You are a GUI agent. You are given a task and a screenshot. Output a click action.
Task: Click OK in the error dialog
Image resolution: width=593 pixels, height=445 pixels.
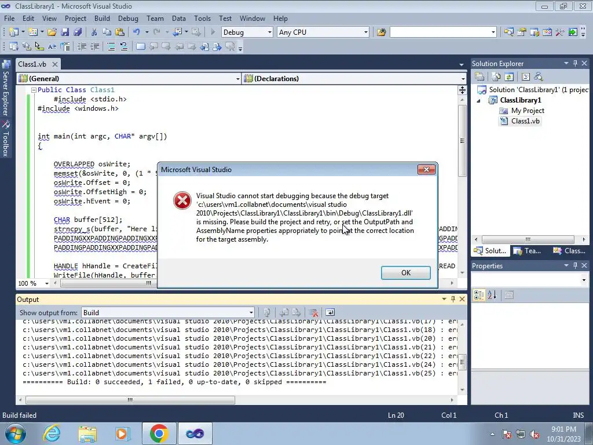pyautogui.click(x=406, y=273)
